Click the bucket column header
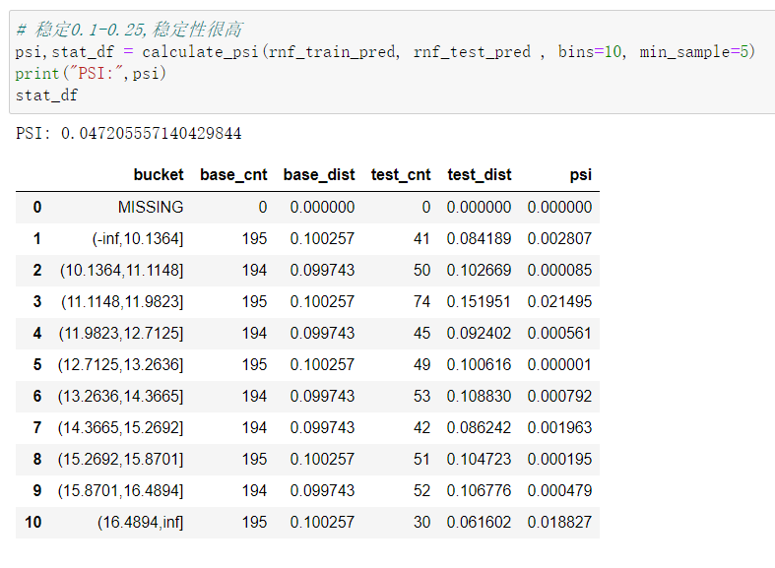 click(159, 175)
